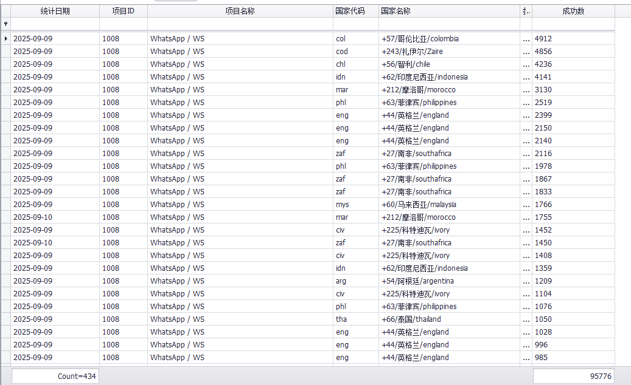Select success count 996
This screenshot has height=385, width=631.
click(x=573, y=345)
